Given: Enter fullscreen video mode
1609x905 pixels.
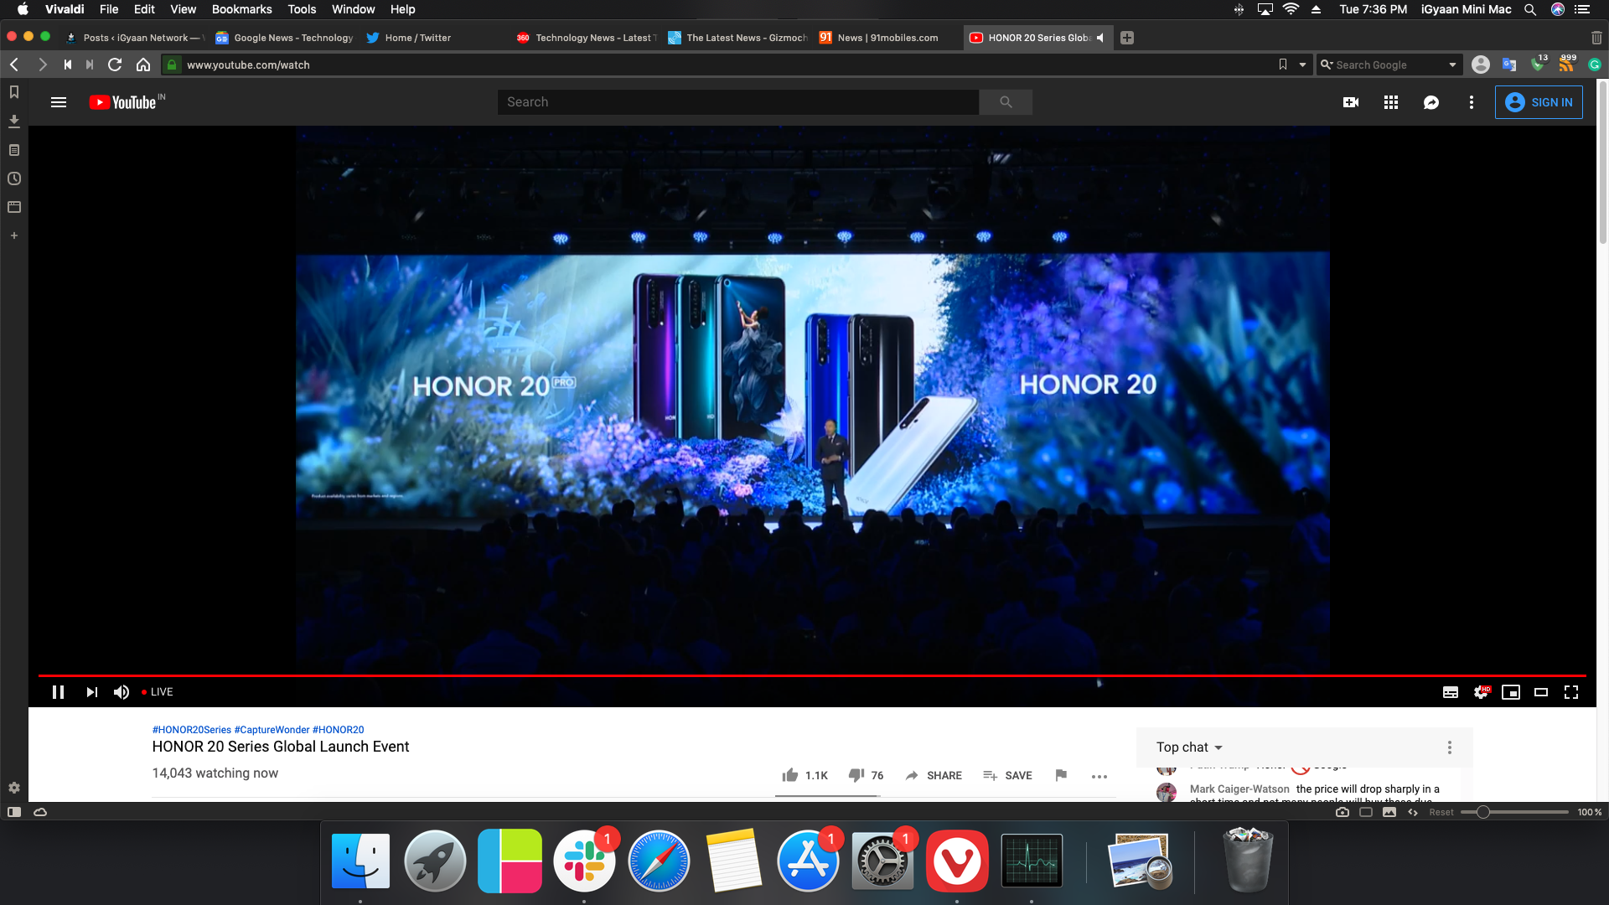Looking at the screenshot, I should pos(1571,692).
